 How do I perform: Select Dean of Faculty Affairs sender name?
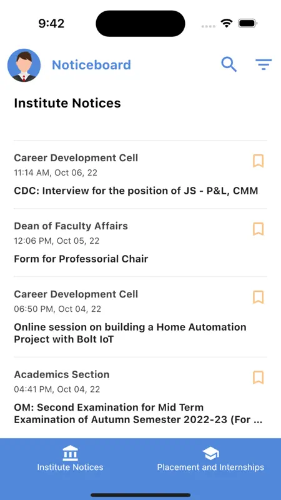[x=71, y=226]
